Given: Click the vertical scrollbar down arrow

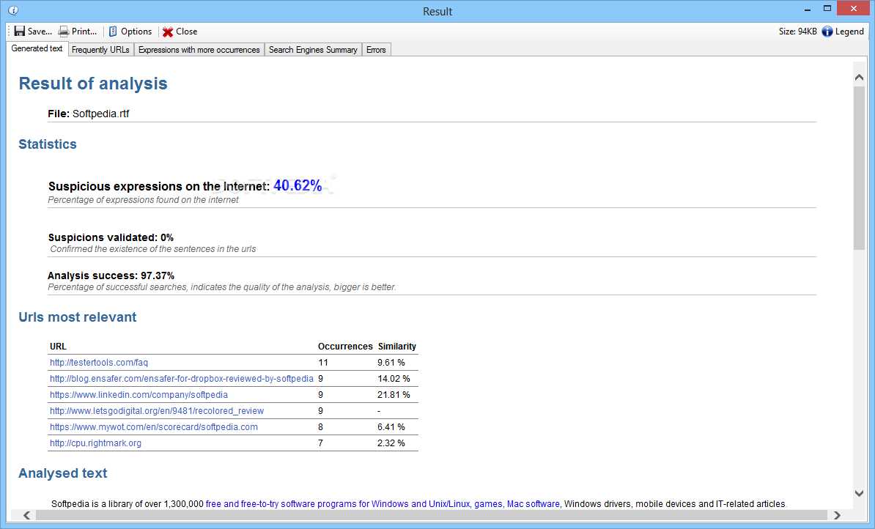Looking at the screenshot, I should pos(859,493).
